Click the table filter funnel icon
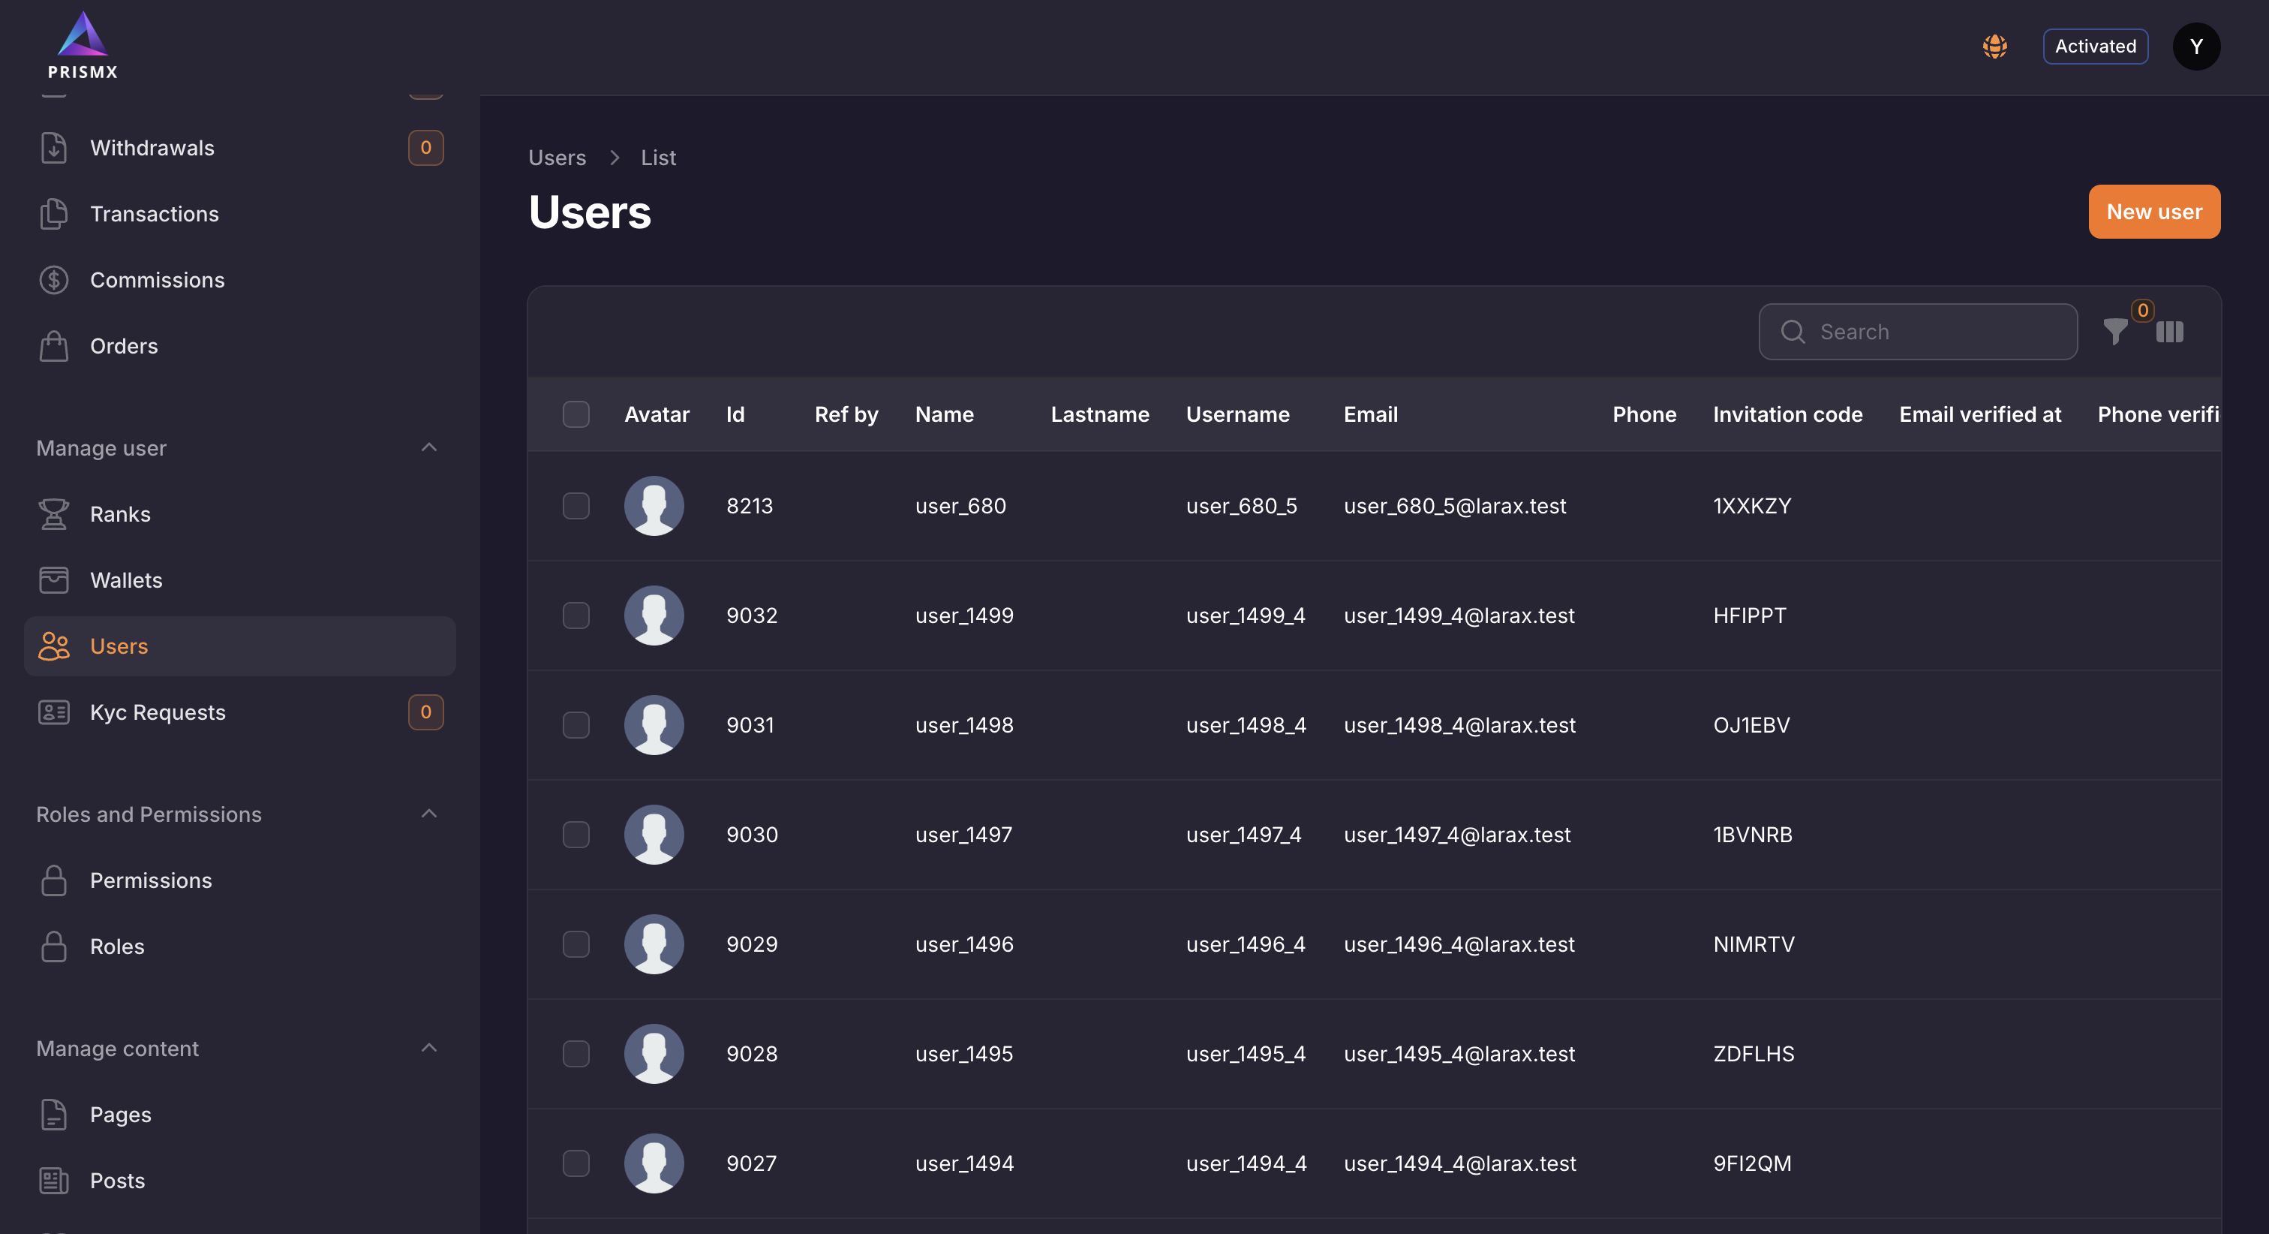Viewport: 2269px width, 1234px height. point(2115,333)
